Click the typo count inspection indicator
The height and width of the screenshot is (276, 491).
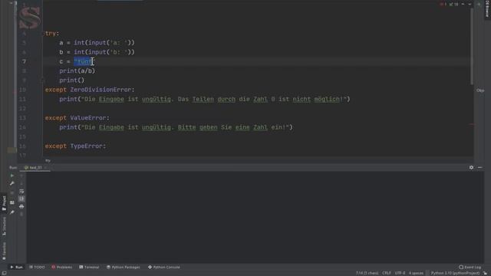453,5
